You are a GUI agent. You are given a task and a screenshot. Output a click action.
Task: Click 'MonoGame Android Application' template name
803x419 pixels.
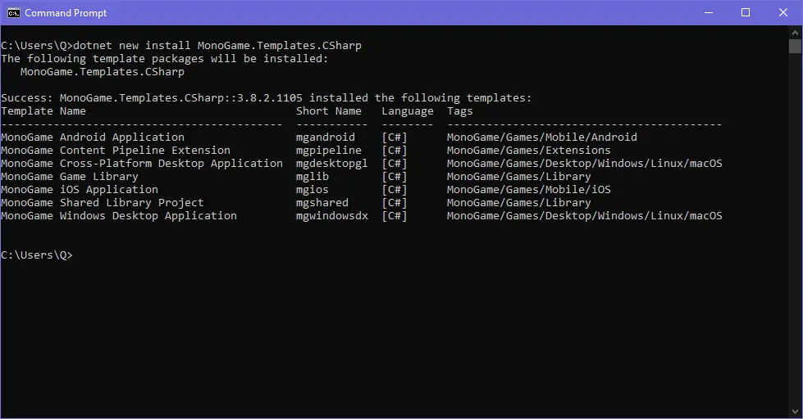[x=93, y=137]
